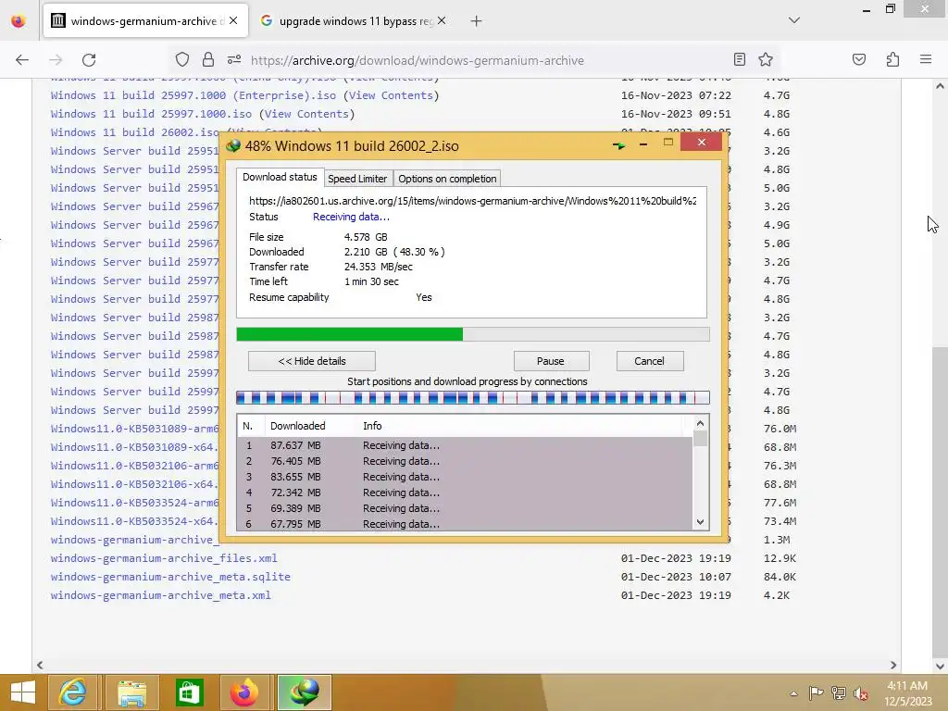Show hidden tray icons arrow
The image size is (948, 711).
point(793,692)
